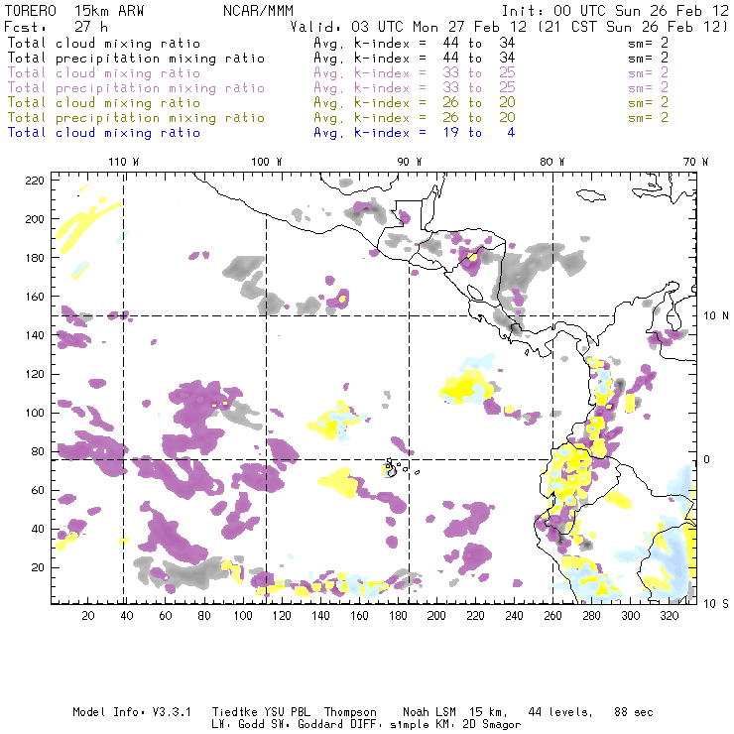This screenshot has height=734, width=734.
Task: Click the "90 W" longitude label
Action: coord(410,162)
